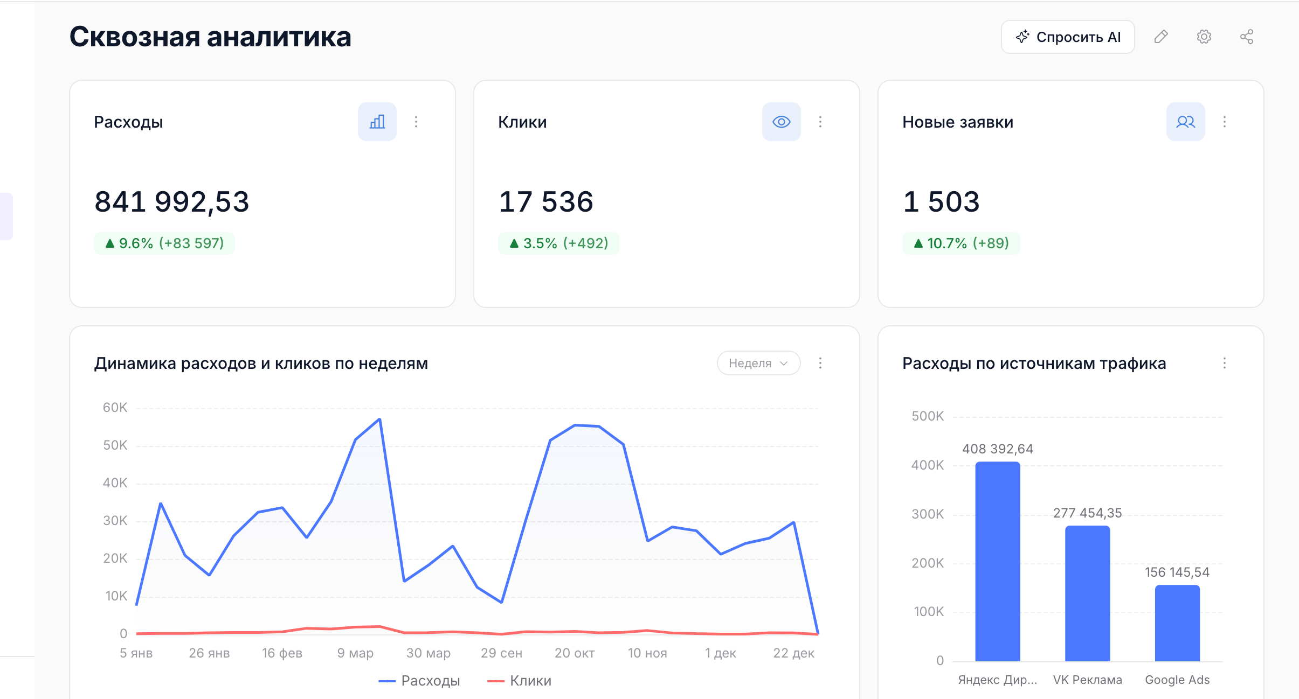The width and height of the screenshot is (1299, 699).
Task: Click the users icon on Новые заявки card
Action: coord(1186,122)
